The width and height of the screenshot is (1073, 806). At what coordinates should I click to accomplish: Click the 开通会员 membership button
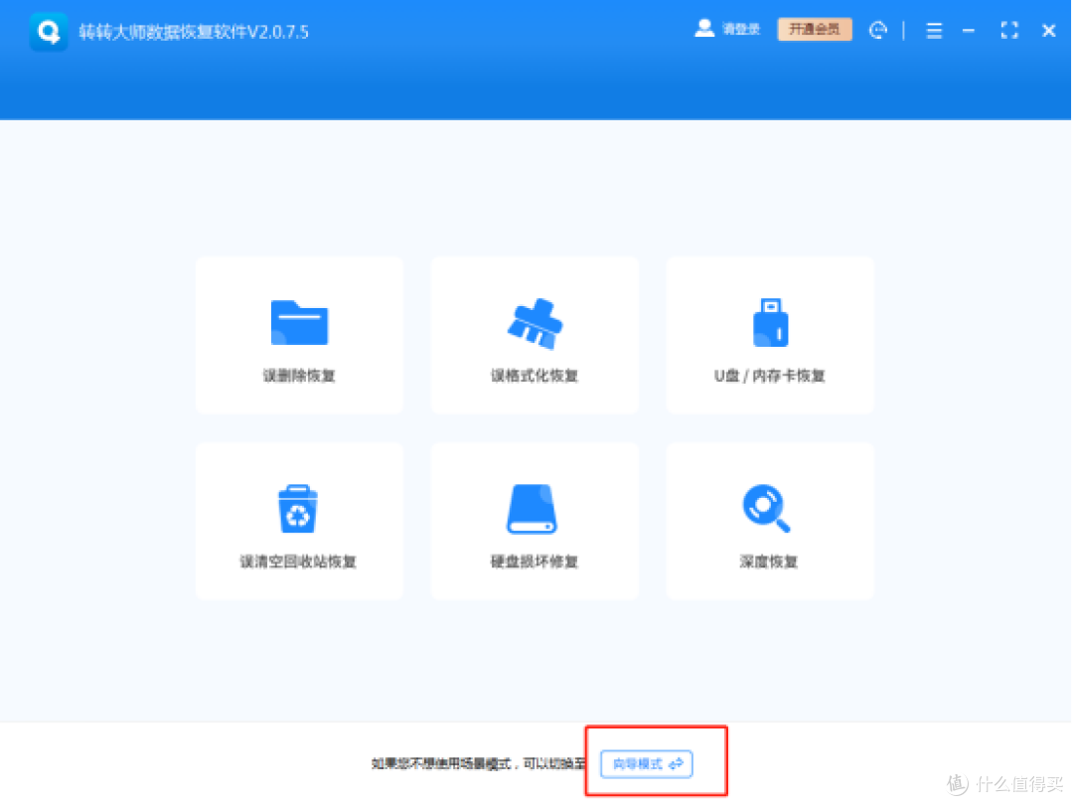click(815, 30)
